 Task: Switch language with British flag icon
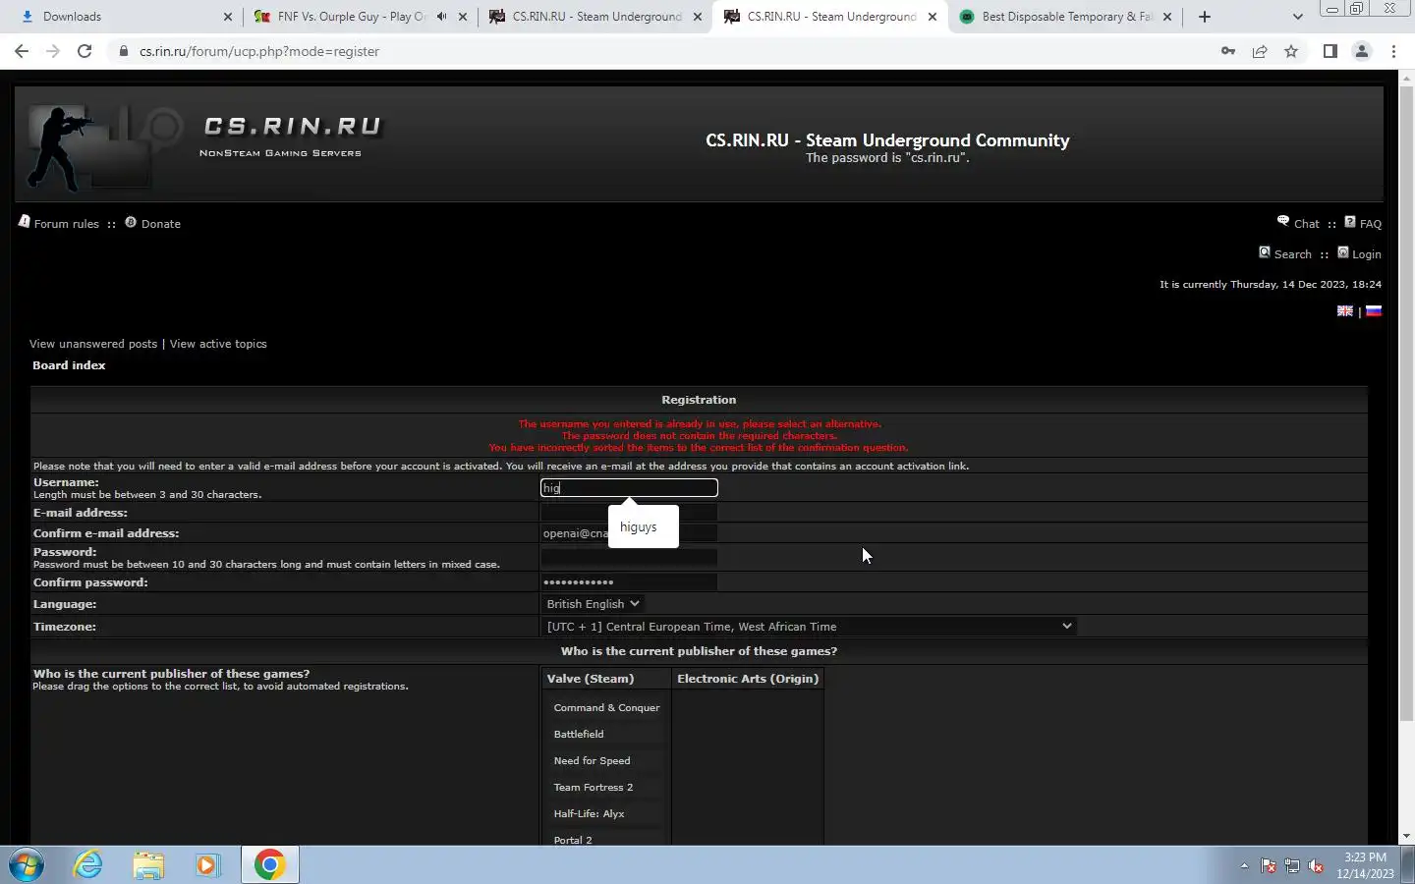1344,311
